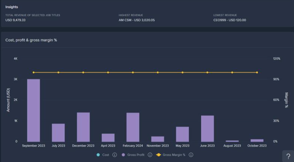Select the February 2024 bar
The height and width of the screenshot is (162, 294).
133,127
